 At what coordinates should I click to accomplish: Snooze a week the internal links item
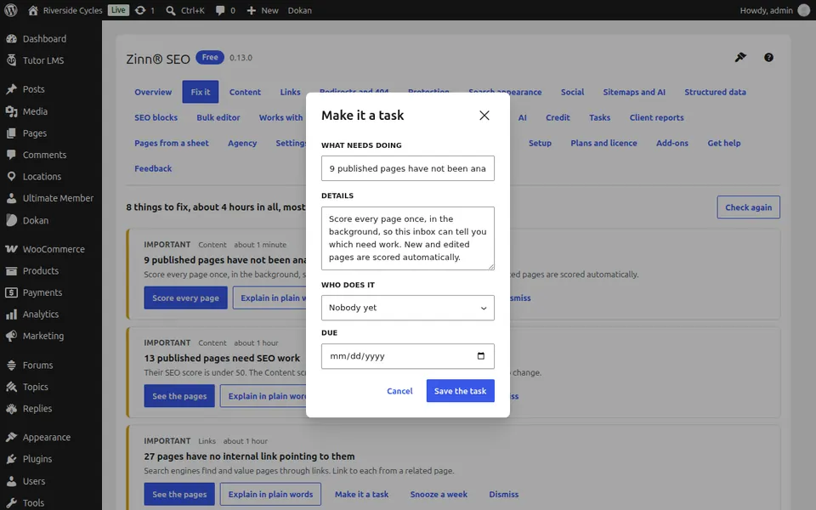pos(439,495)
